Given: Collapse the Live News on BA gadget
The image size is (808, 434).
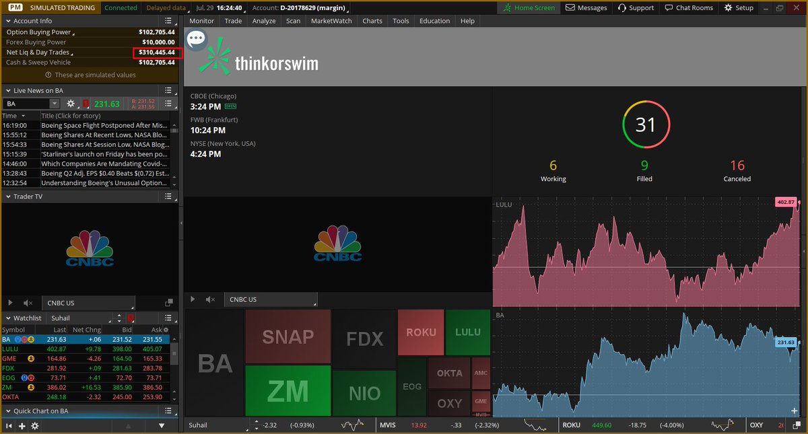Looking at the screenshot, I should click(7, 90).
